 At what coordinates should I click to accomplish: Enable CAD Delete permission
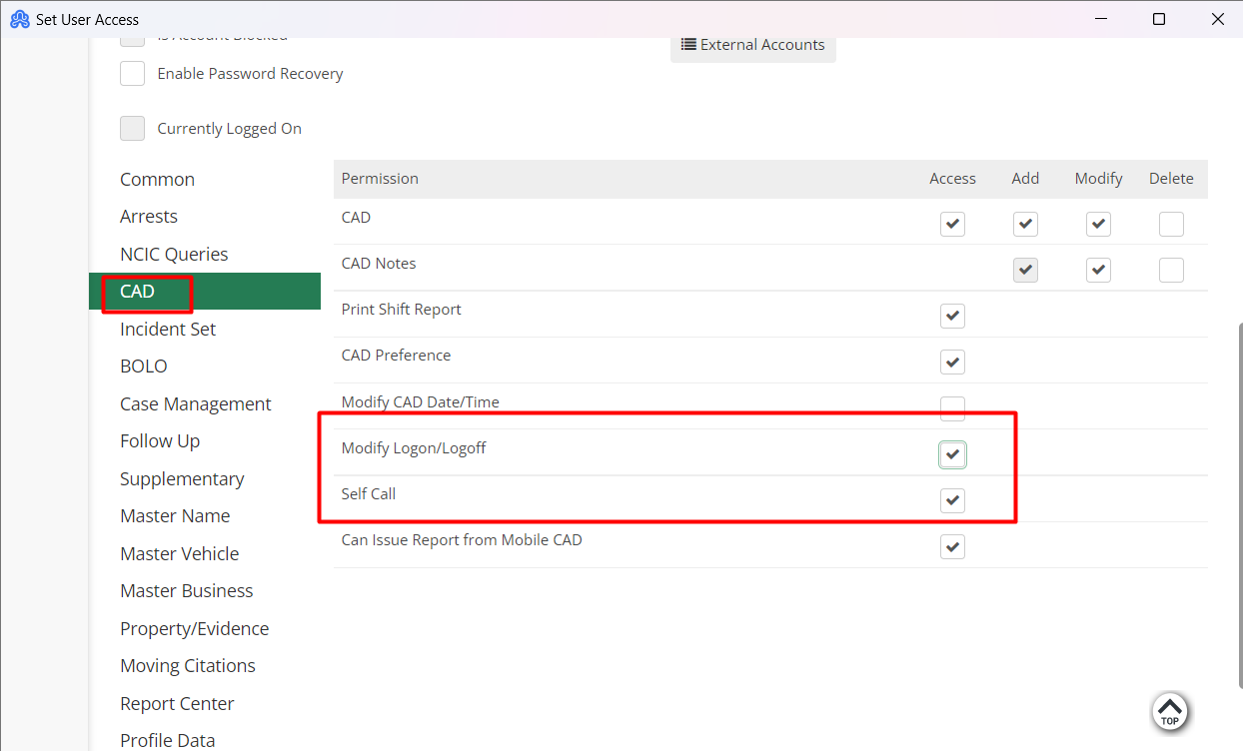[x=1171, y=224]
